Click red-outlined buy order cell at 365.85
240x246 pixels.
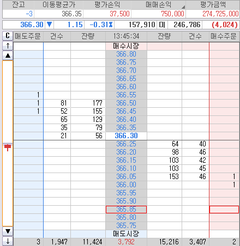tap(224, 210)
